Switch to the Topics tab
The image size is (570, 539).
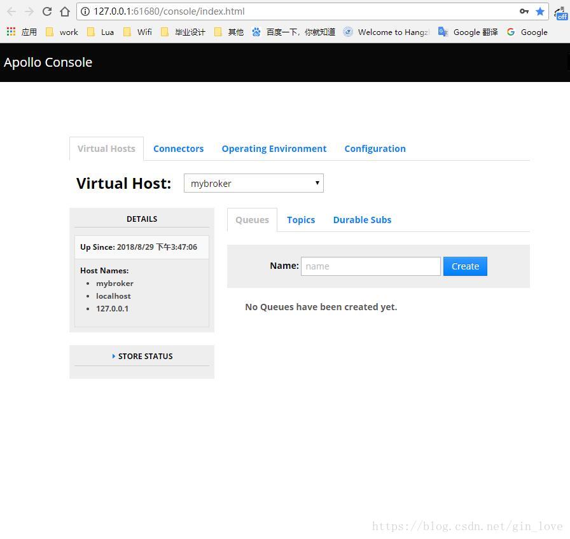301,220
